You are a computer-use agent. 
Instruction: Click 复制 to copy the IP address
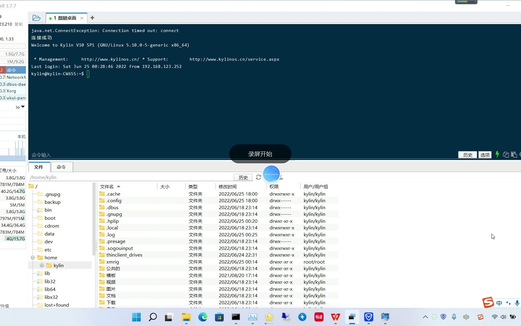pos(18,24)
